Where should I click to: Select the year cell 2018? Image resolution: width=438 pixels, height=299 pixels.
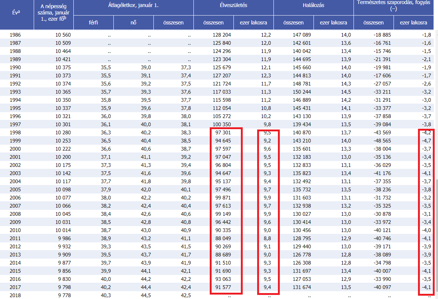click(x=15, y=295)
